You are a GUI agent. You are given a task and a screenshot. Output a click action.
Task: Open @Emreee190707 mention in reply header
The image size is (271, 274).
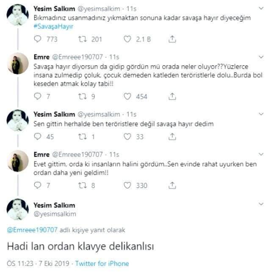[32, 230]
